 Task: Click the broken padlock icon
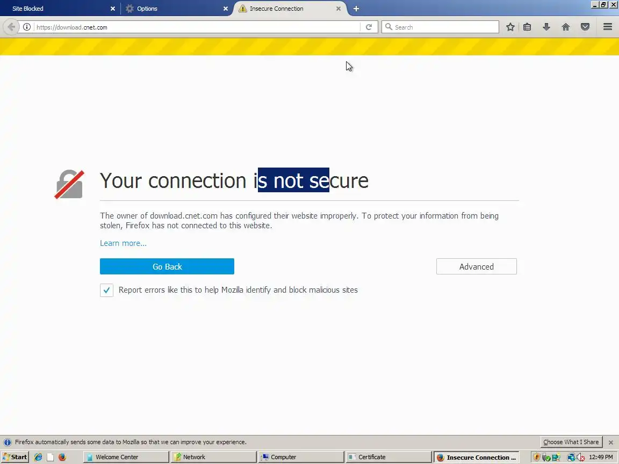tap(69, 184)
